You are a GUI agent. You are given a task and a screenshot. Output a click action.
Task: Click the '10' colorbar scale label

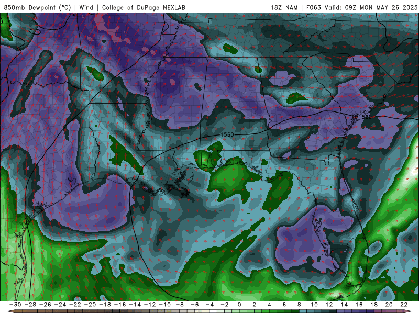(x=314, y=305)
